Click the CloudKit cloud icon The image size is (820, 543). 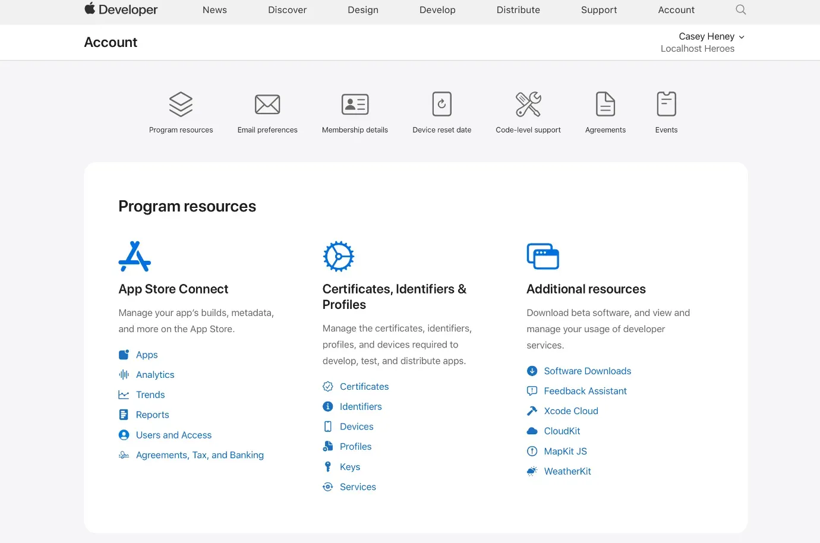point(532,431)
